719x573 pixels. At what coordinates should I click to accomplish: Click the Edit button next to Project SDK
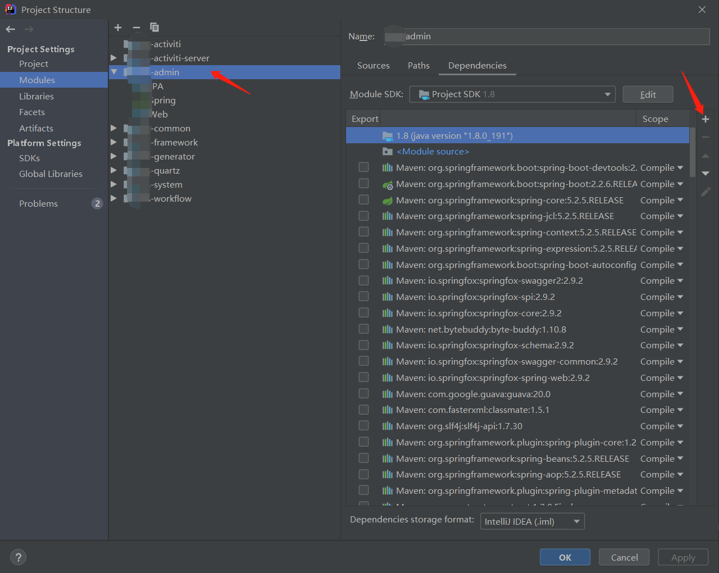coord(648,94)
